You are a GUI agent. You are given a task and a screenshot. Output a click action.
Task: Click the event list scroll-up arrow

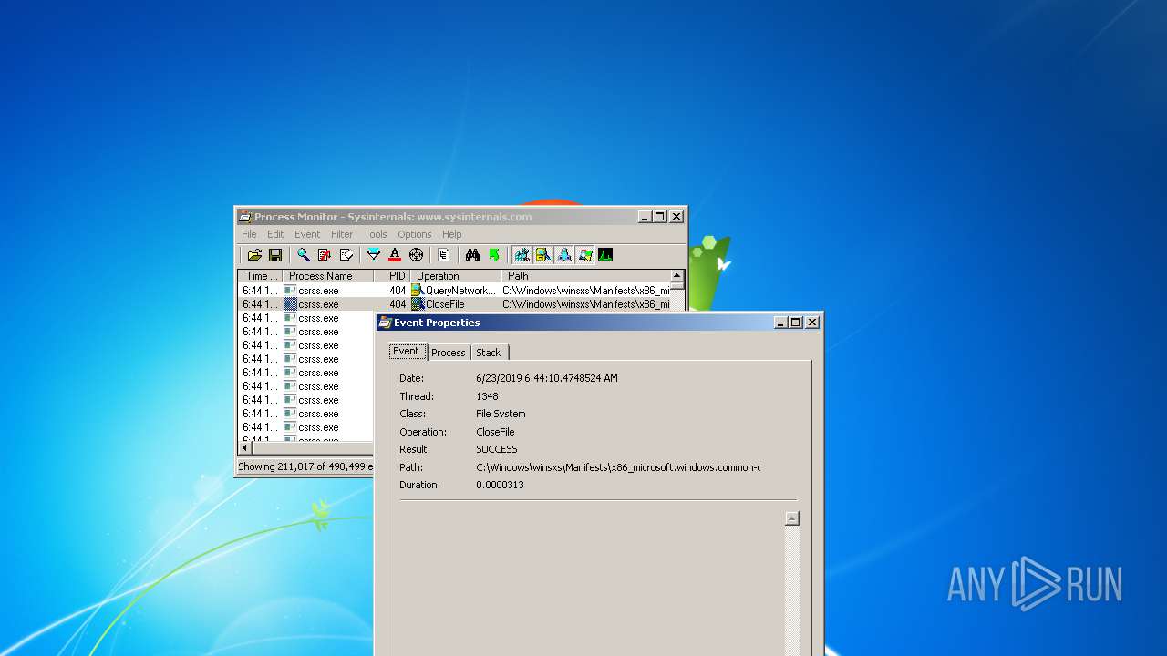click(x=676, y=275)
